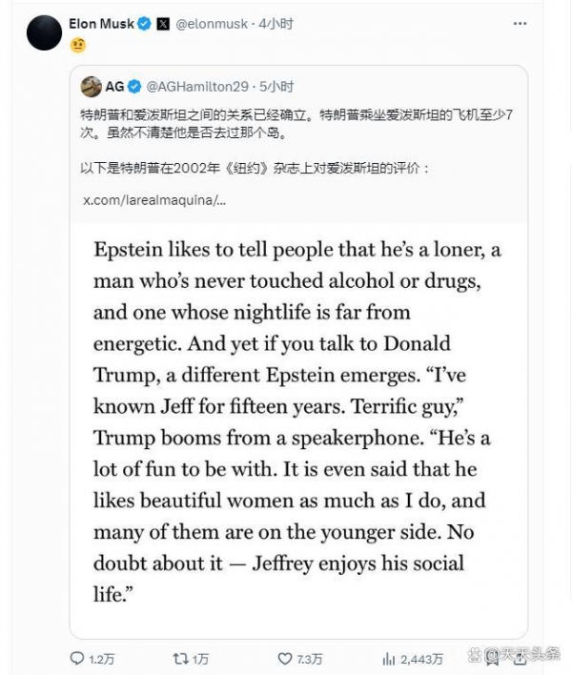Click the 4小时 timestamp
This screenshot has width=572, height=675.
(x=276, y=24)
